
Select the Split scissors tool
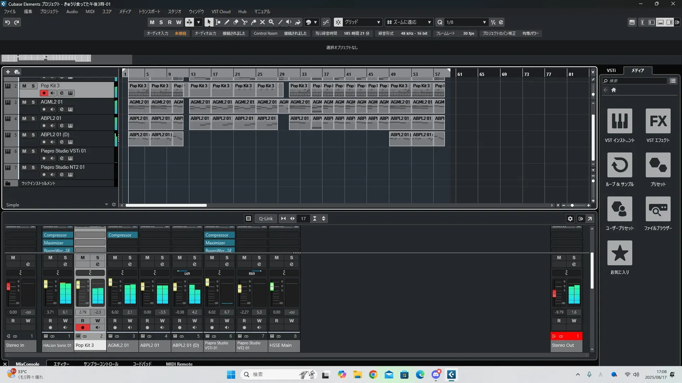tap(244, 22)
